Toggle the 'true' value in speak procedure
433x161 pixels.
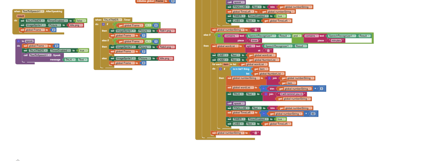[83, 50]
